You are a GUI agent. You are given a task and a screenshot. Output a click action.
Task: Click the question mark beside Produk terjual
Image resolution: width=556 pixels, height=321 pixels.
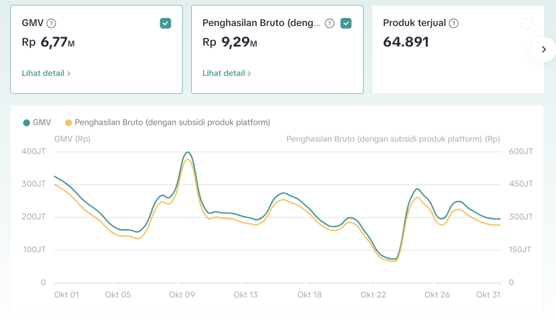pos(454,23)
